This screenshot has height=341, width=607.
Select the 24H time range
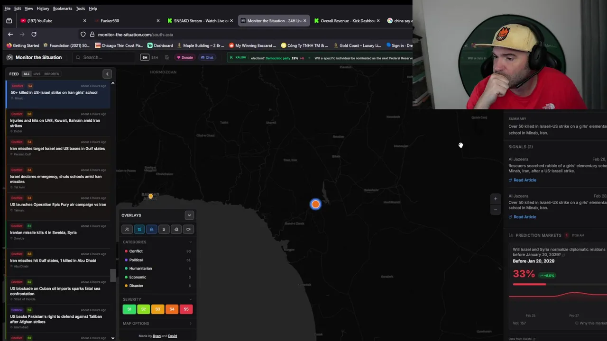click(x=155, y=57)
